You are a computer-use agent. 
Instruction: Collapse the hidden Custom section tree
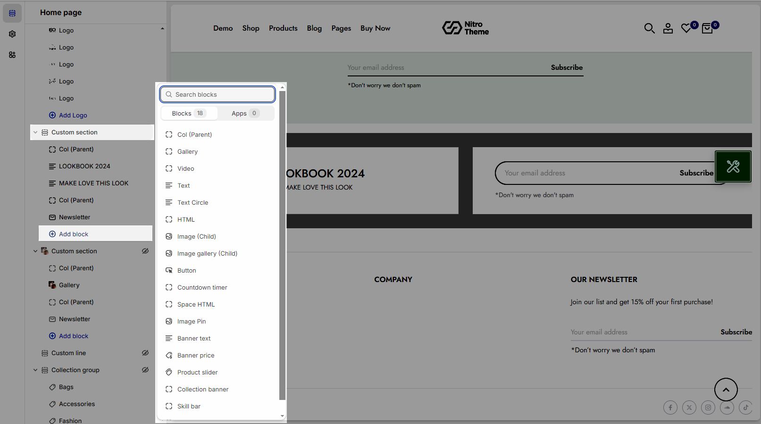[35, 251]
